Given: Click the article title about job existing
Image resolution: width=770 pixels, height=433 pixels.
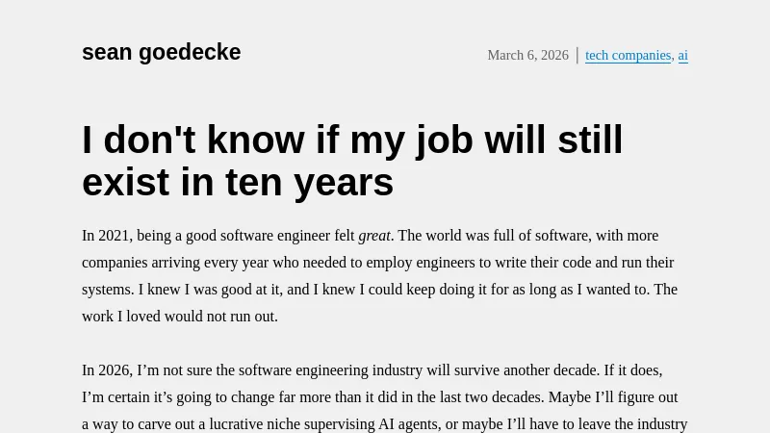Looking at the screenshot, I should coord(352,160).
